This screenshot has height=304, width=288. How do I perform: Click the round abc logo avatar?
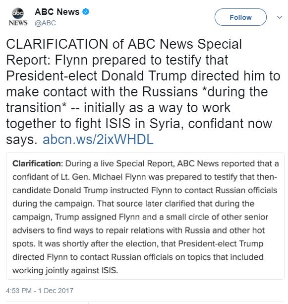click(x=18, y=13)
